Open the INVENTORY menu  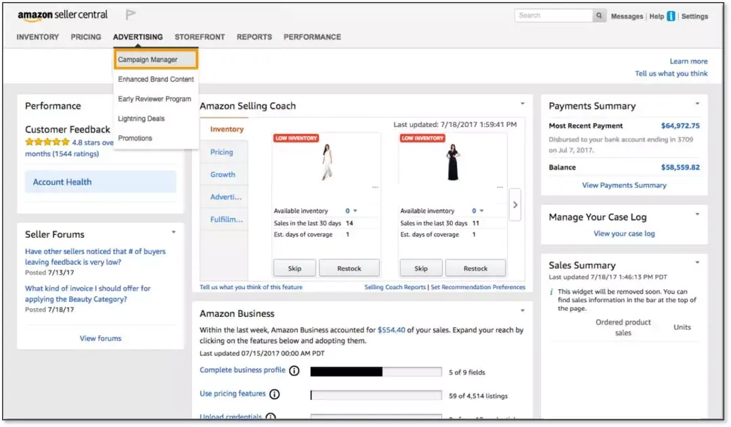coord(38,36)
